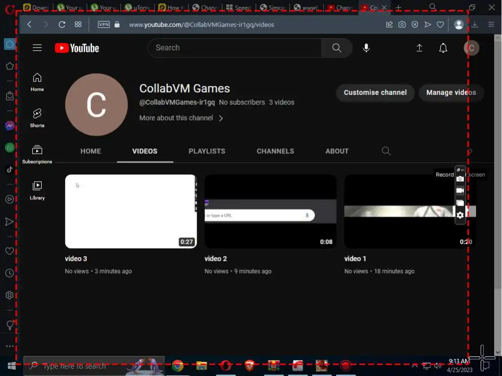
Task: Add page to bookmarks heart icon
Action: [440, 24]
